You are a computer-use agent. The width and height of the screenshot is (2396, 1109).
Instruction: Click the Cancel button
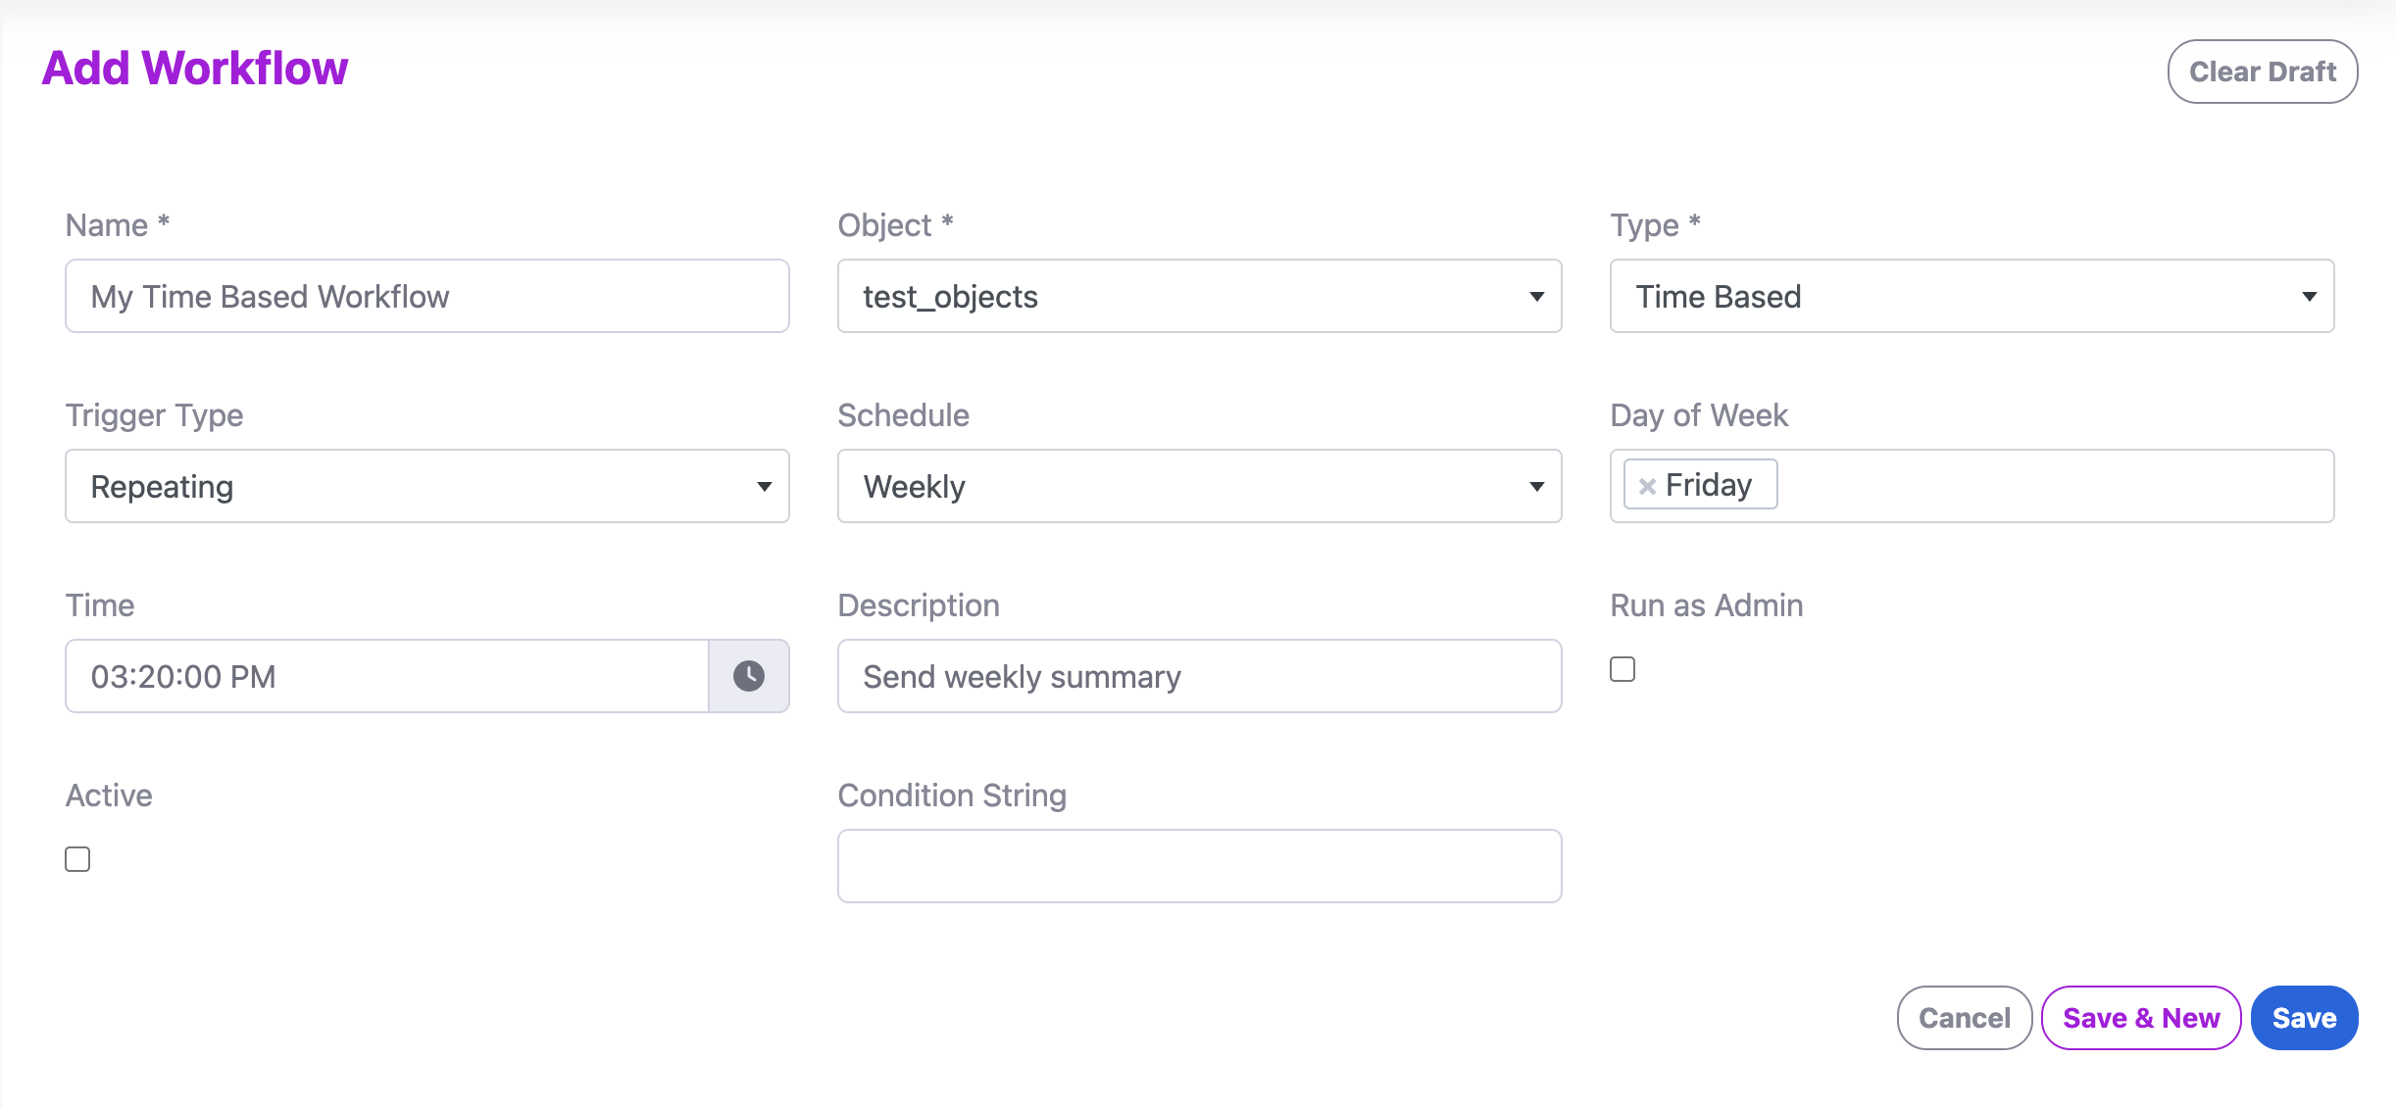pyautogui.click(x=1965, y=1017)
